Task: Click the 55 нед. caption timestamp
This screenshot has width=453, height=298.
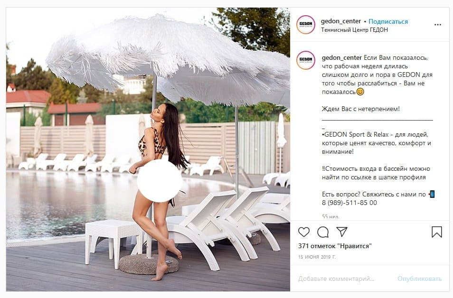Action: coord(330,216)
